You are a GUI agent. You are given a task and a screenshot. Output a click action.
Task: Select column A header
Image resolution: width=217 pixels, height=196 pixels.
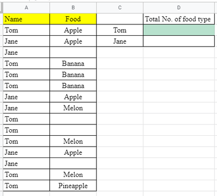27,8
